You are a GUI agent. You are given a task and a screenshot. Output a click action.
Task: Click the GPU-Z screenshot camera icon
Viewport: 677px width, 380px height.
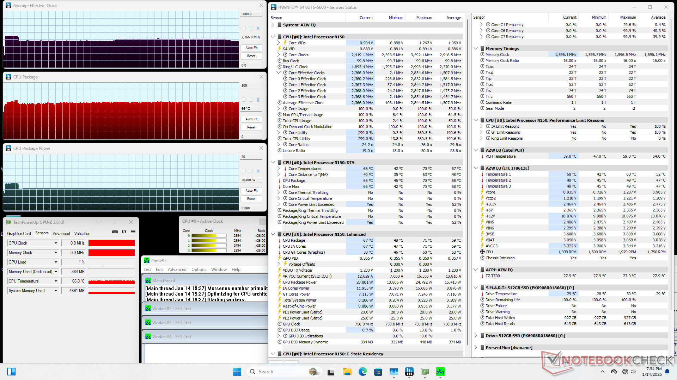click(115, 232)
